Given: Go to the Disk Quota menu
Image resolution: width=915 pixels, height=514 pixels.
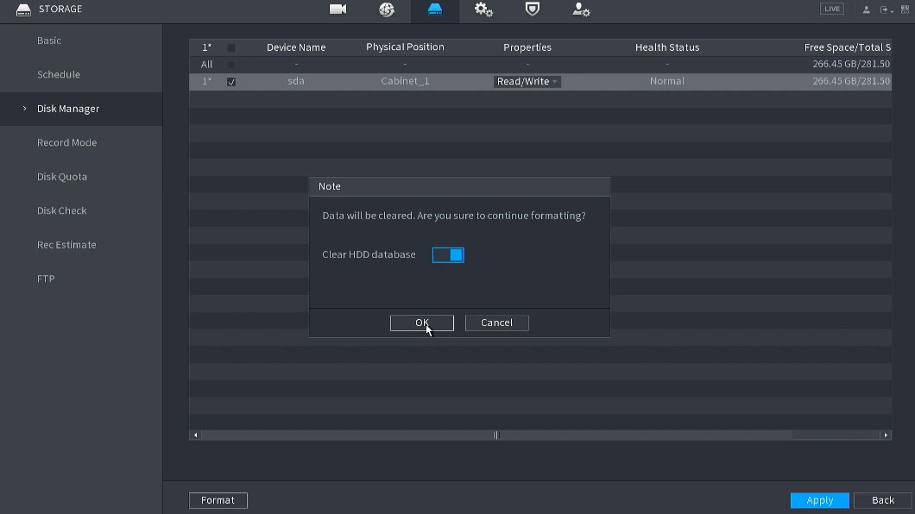Looking at the screenshot, I should coord(62,177).
